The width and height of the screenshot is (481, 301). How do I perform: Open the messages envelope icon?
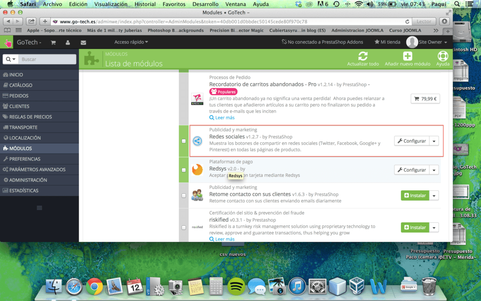click(83, 42)
